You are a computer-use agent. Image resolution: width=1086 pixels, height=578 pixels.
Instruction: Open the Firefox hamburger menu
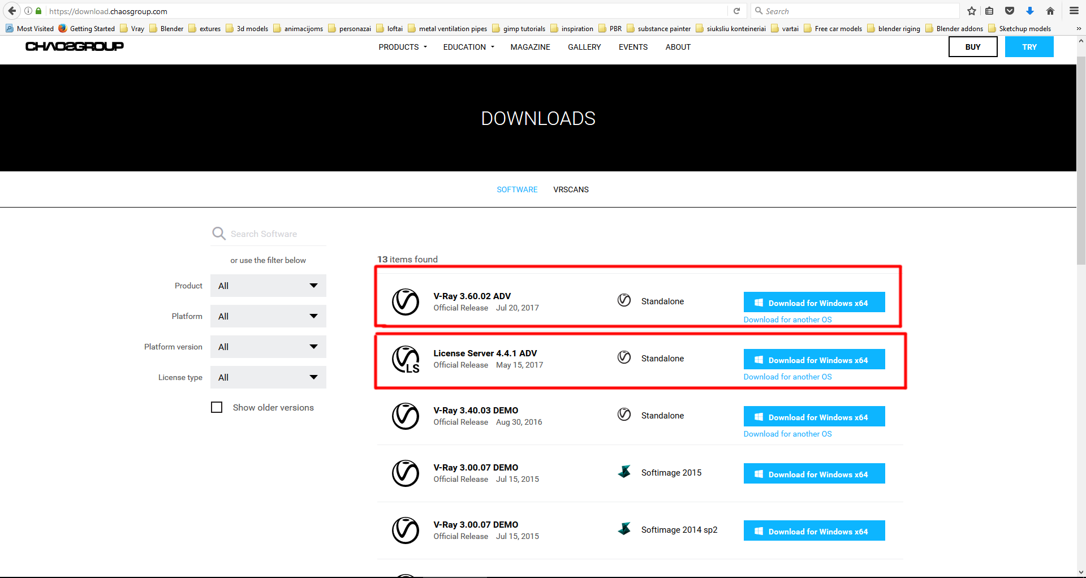point(1074,11)
